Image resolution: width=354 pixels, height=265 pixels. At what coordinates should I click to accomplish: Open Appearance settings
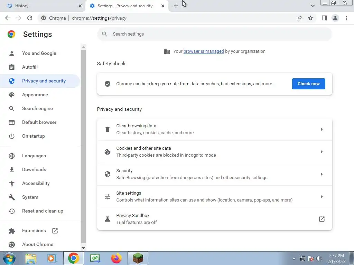click(40, 95)
